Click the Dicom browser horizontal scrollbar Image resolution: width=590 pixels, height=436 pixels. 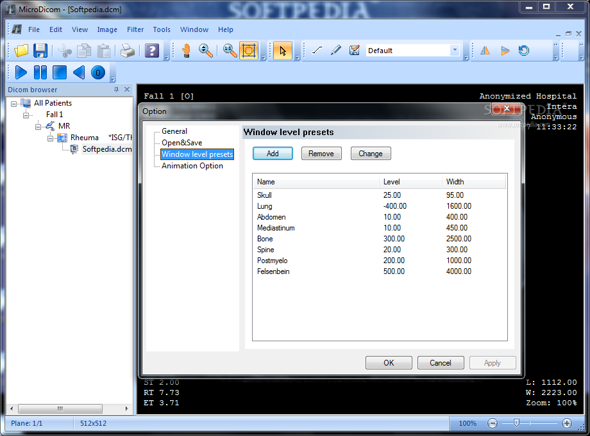click(x=60, y=408)
